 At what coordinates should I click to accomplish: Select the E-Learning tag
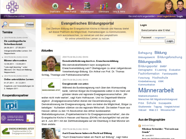161,70
